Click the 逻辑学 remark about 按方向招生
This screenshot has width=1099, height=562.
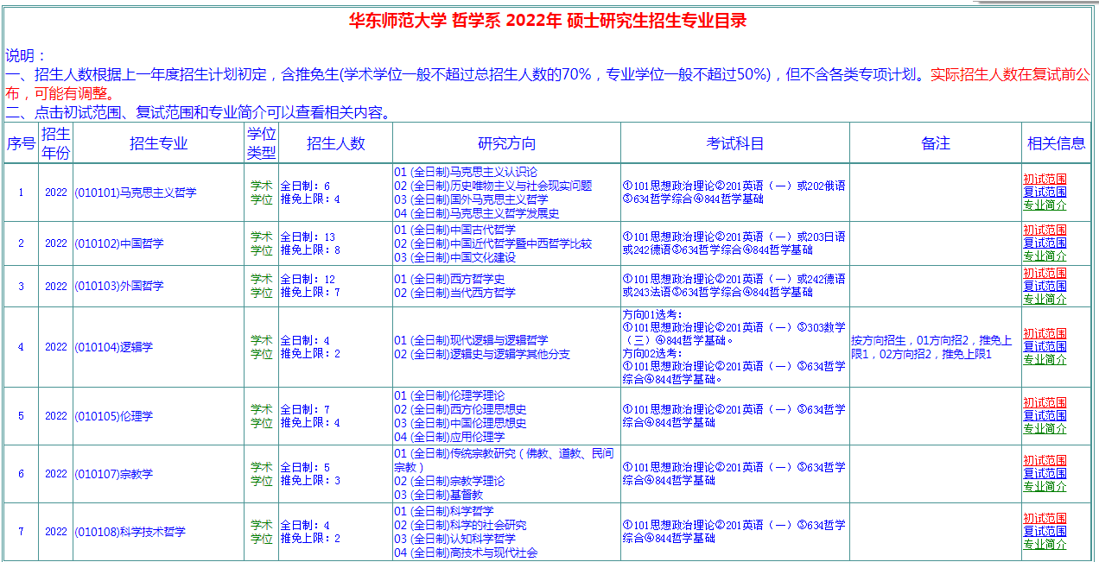[x=931, y=347]
